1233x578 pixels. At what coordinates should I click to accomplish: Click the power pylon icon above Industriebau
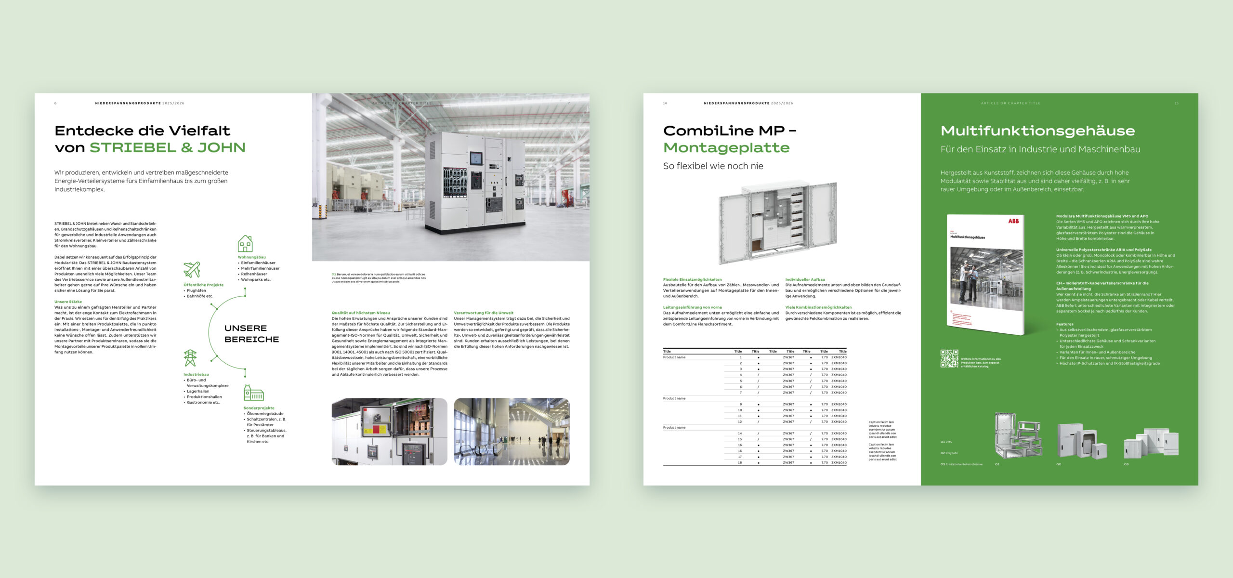[x=190, y=358]
